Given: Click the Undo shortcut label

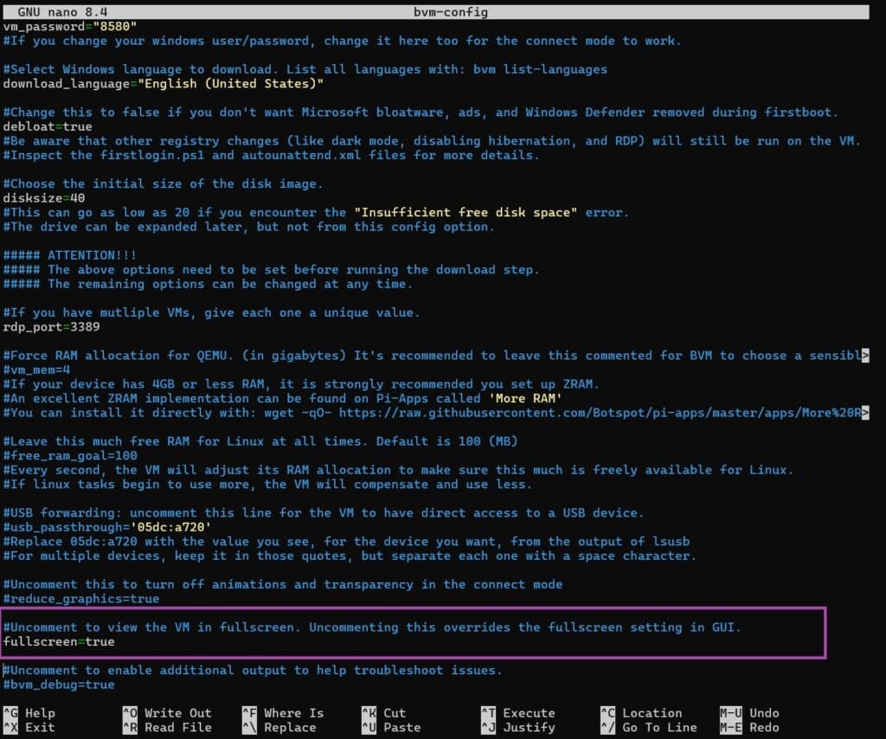Looking at the screenshot, I should coord(764,713).
